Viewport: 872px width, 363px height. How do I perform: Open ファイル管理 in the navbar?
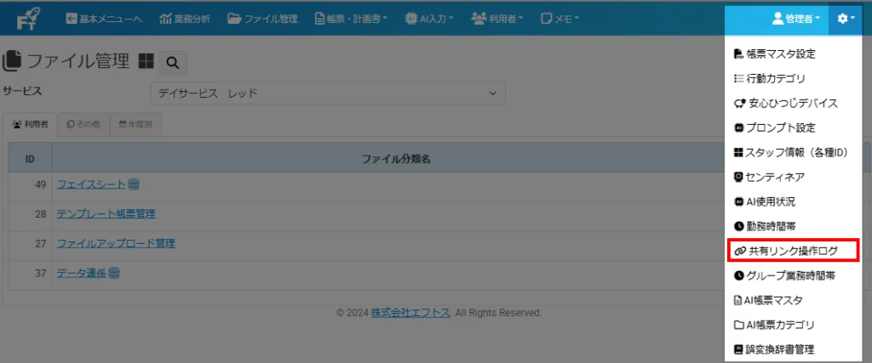click(262, 19)
